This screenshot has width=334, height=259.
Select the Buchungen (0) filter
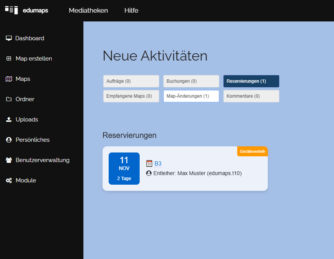[x=191, y=81]
